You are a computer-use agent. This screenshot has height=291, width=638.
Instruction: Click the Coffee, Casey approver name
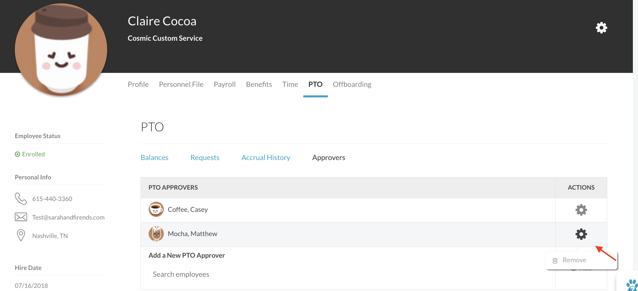tap(188, 210)
